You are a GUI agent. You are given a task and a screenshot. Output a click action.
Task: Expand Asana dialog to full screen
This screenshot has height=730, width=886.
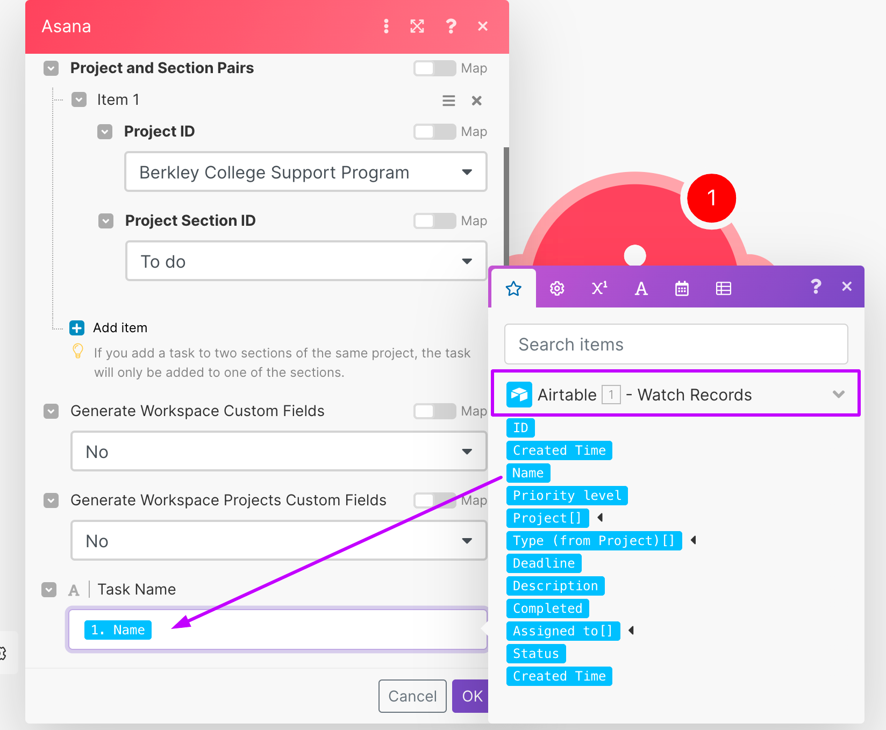[417, 26]
